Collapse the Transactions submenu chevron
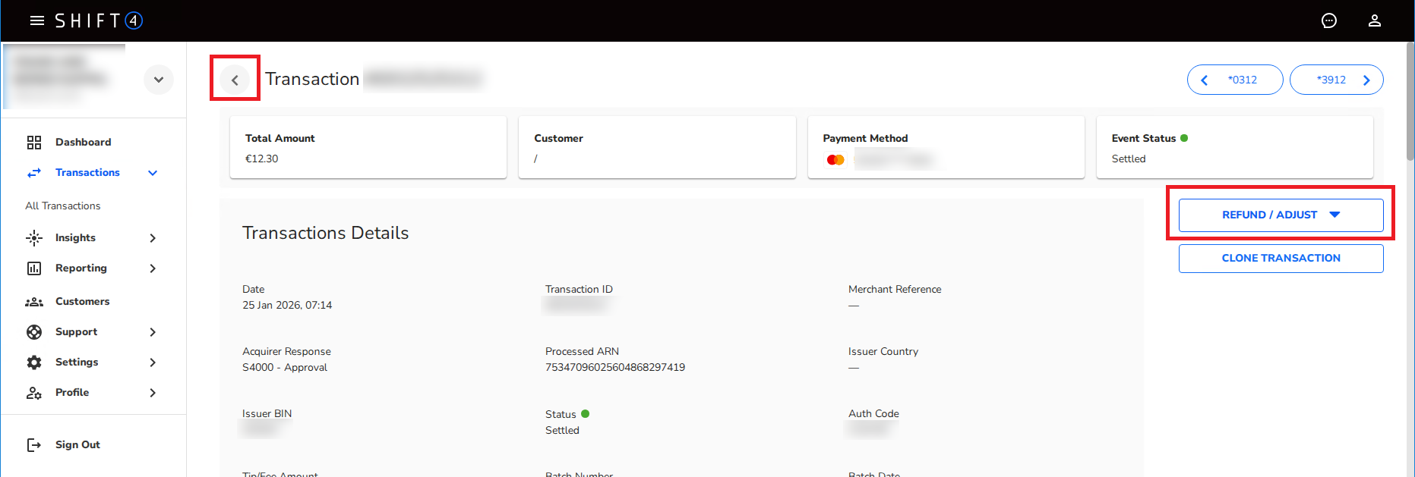The image size is (1415, 477). pyautogui.click(x=153, y=173)
